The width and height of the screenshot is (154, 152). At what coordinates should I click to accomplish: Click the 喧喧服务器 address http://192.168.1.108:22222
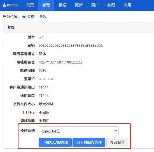click(x=60, y=62)
